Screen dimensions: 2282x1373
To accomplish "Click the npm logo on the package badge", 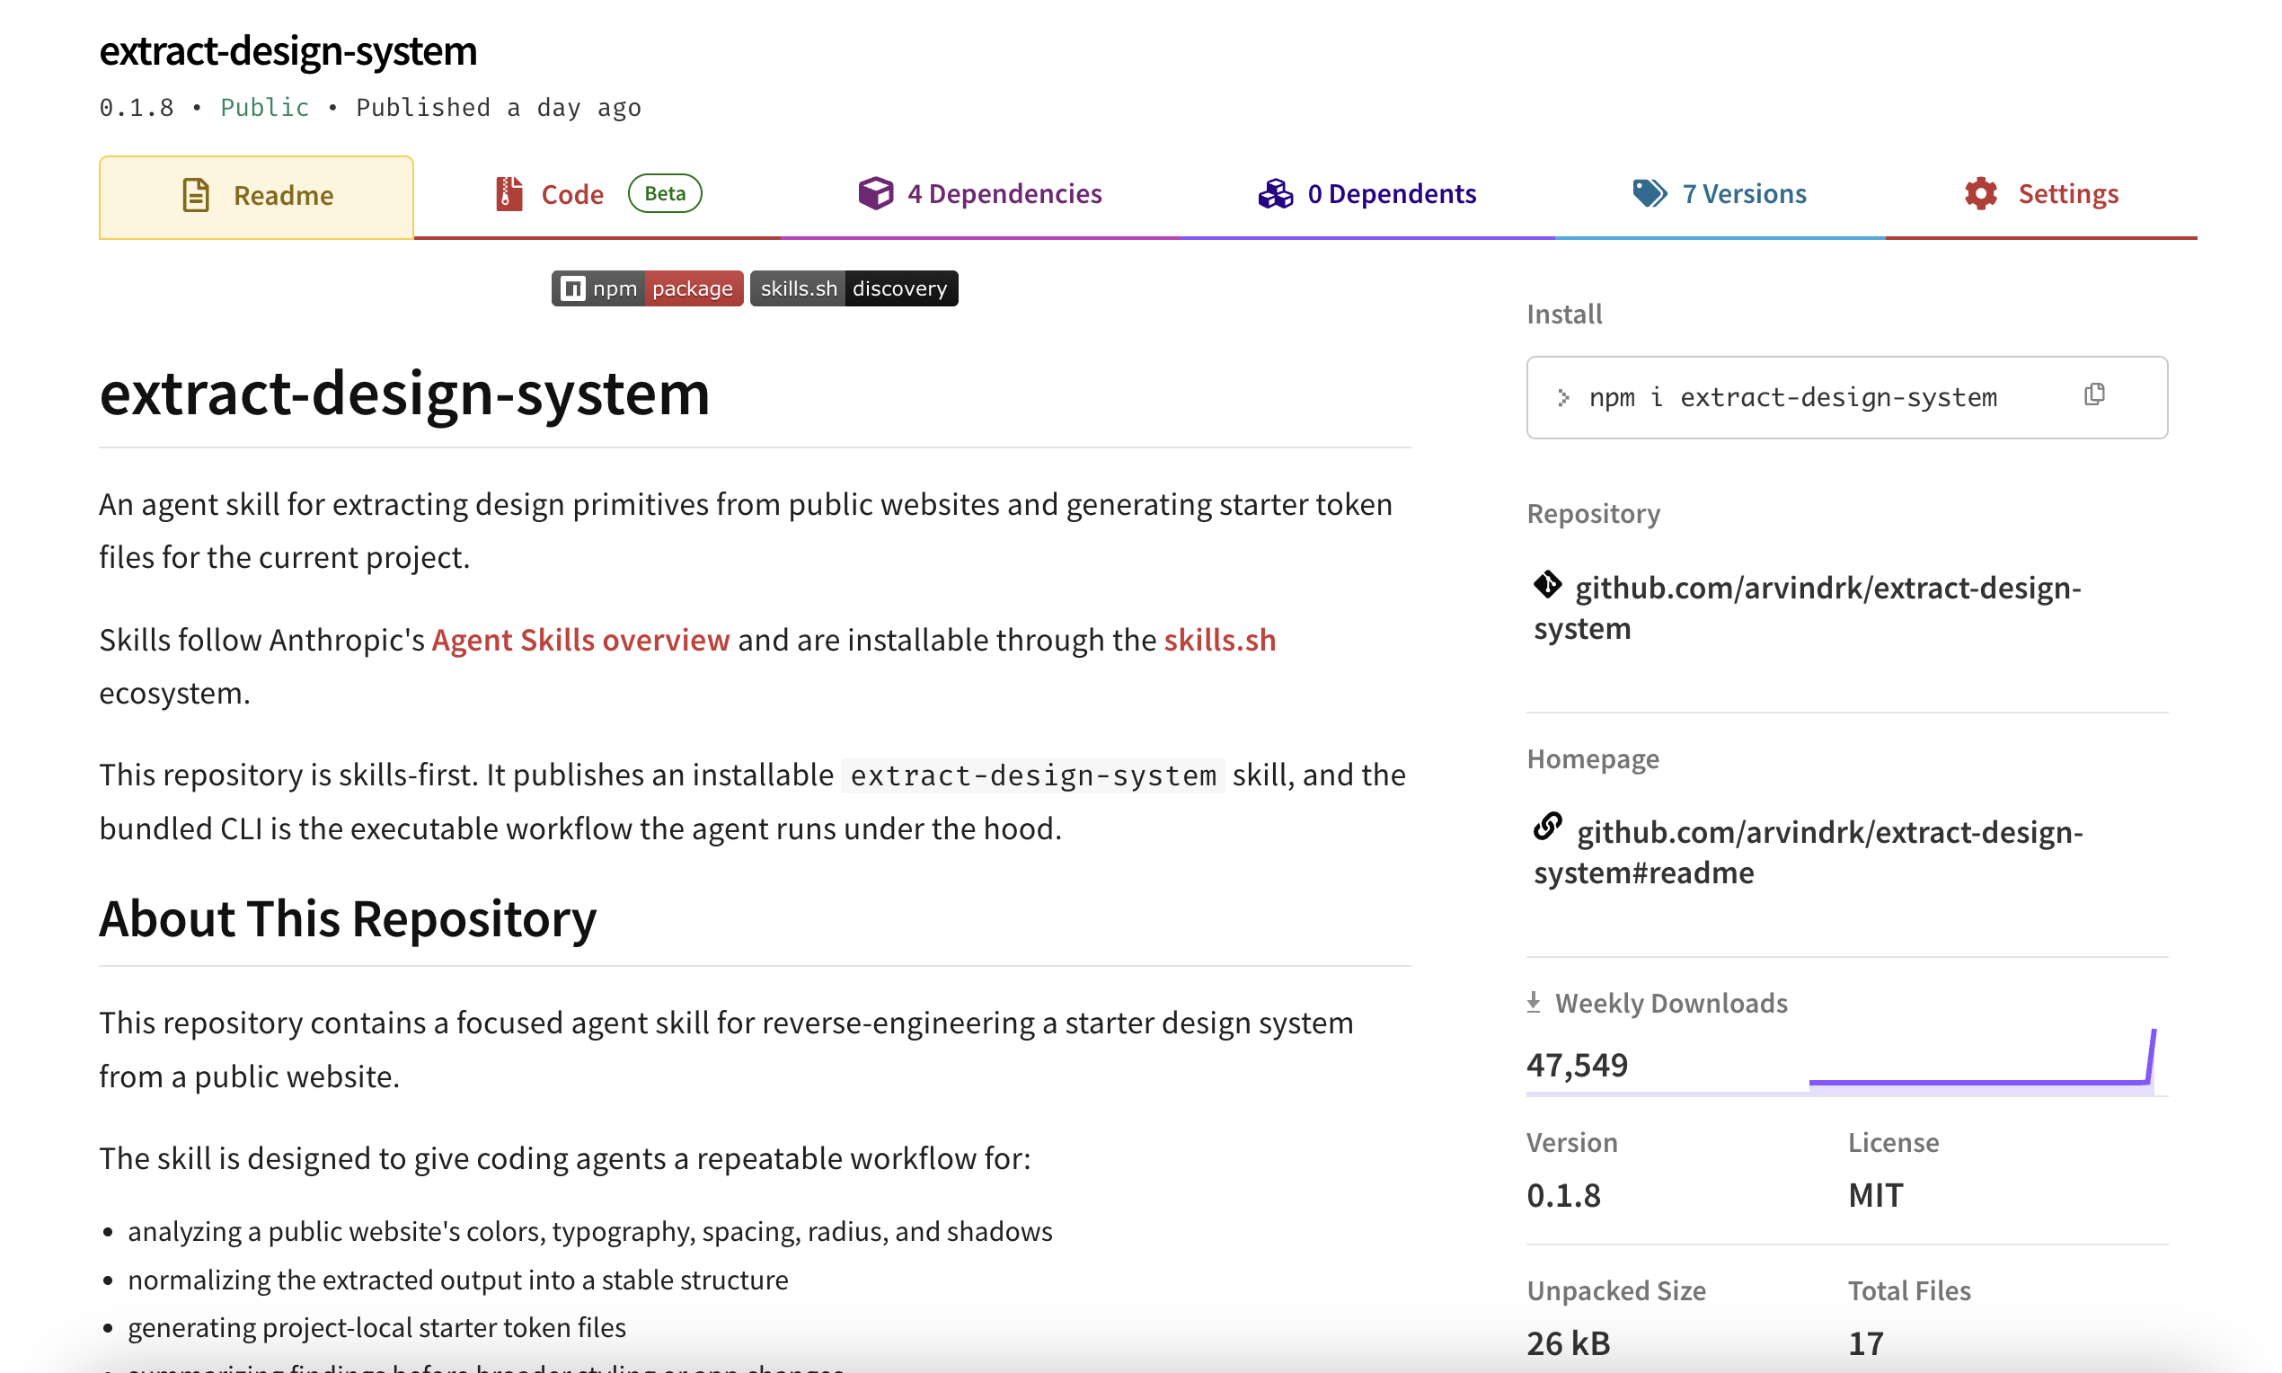I will coord(573,288).
